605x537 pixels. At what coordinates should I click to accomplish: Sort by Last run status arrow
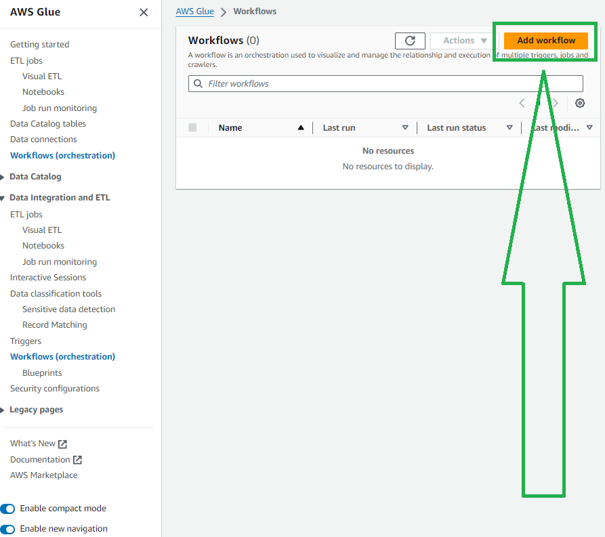(509, 128)
